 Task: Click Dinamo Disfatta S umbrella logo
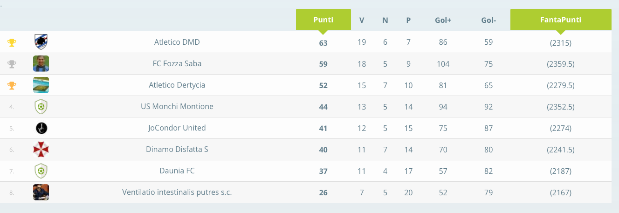41,150
